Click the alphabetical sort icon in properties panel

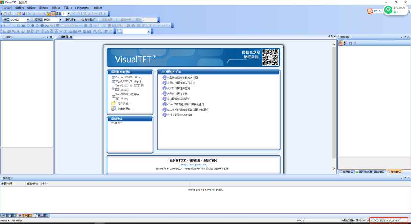[x=345, y=43]
